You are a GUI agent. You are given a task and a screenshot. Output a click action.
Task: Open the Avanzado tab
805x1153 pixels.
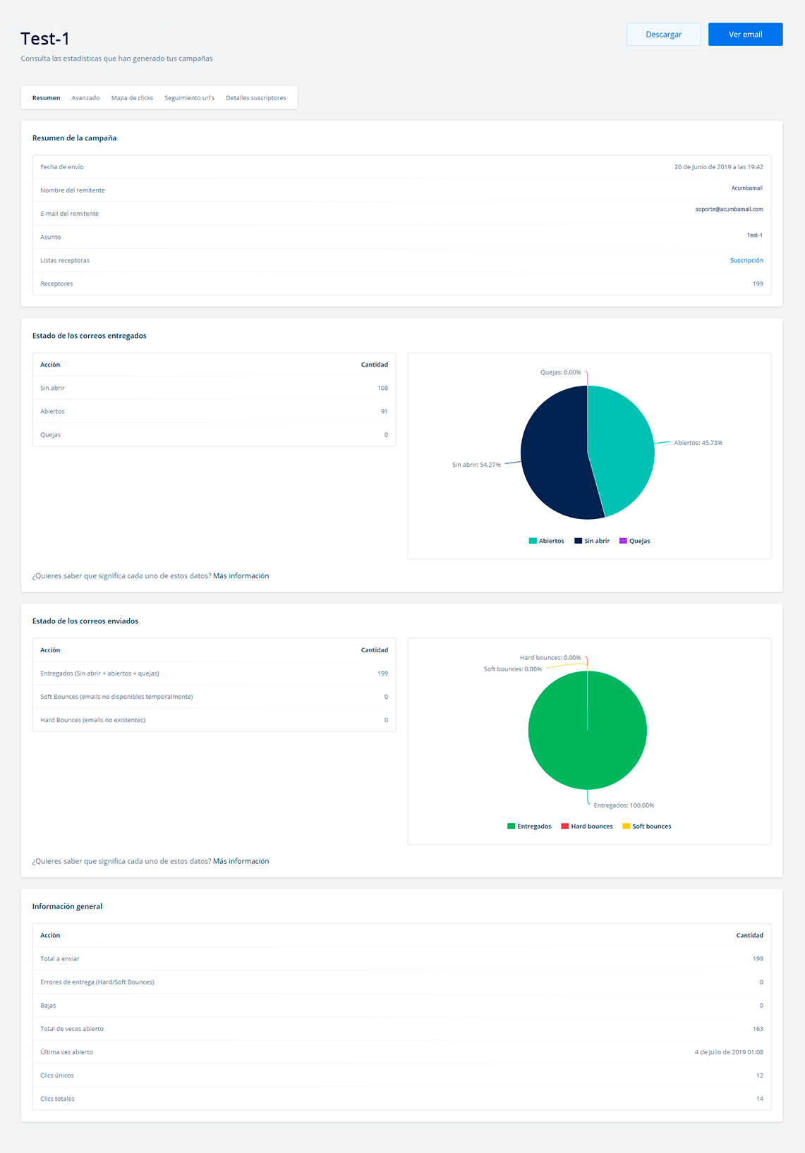[x=85, y=98]
